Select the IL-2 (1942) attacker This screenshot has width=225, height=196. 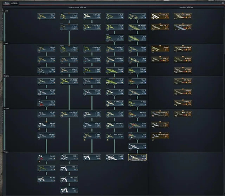[x=115, y=60]
